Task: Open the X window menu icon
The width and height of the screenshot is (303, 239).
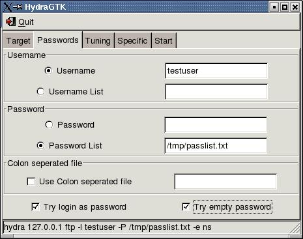Action: [7, 7]
